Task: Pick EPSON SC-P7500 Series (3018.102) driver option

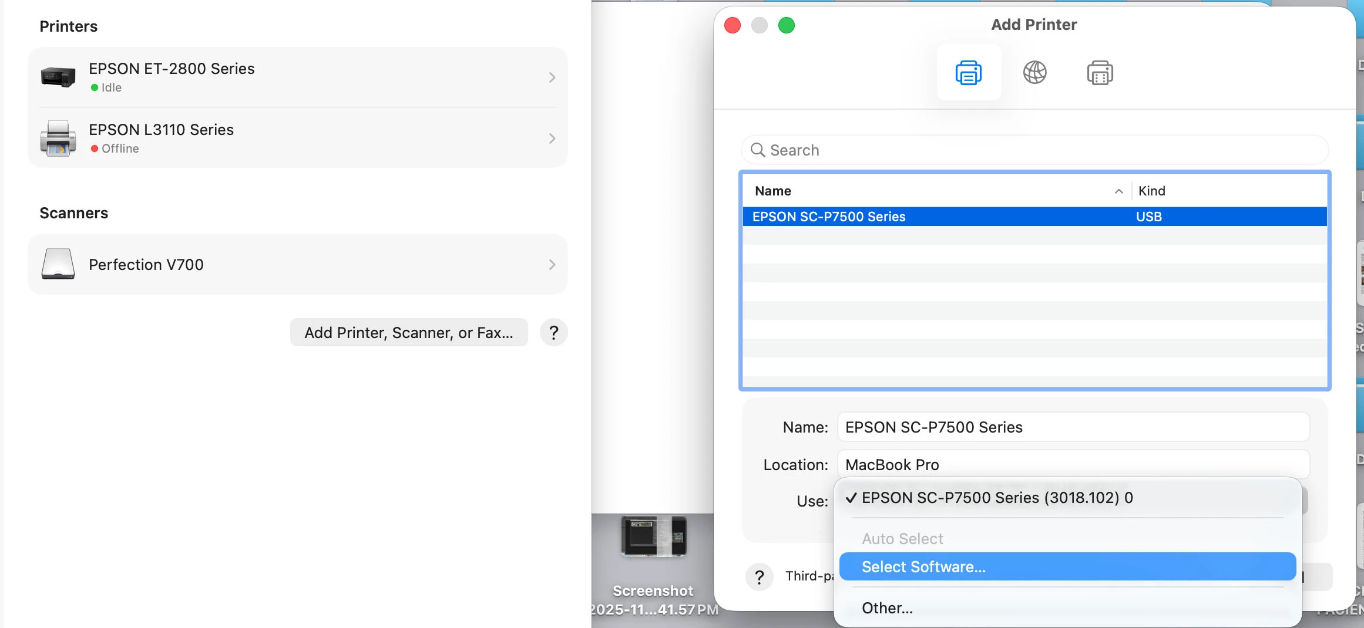Action: (x=1067, y=498)
